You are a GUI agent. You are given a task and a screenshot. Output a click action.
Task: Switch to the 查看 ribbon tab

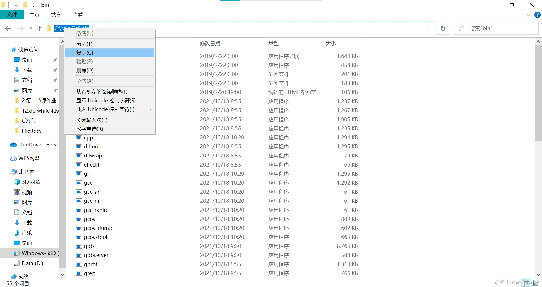(x=78, y=15)
